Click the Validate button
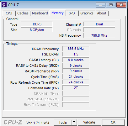The image size is (128, 126). 89,122
